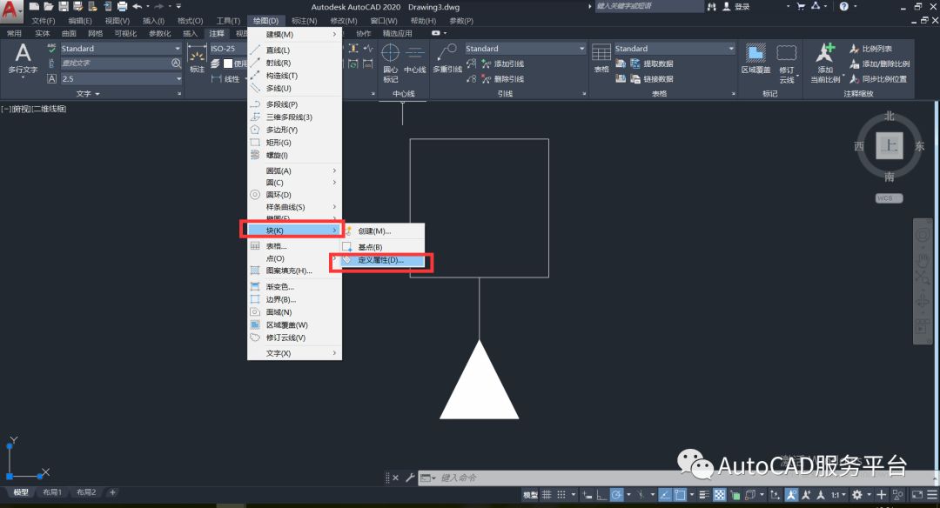Click the white dimension layer color swatch
This screenshot has height=508, width=940.
pyautogui.click(x=228, y=63)
